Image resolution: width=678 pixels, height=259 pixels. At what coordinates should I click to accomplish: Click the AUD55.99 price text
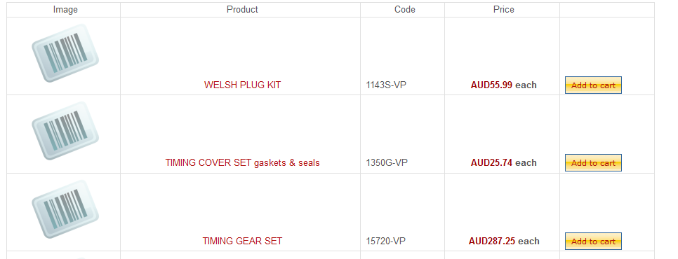[491, 85]
